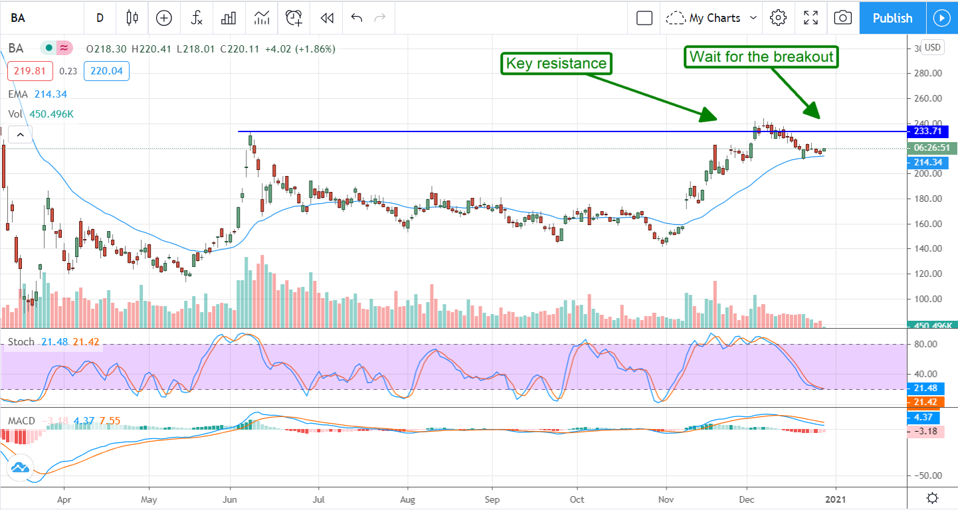Screen dimensions: 958x510
Task: Undo the last chart action
Action: point(357,18)
